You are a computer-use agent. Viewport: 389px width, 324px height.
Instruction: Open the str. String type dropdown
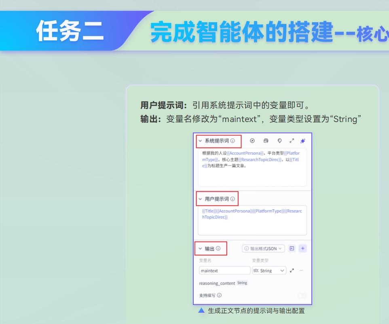pyautogui.click(x=269, y=270)
